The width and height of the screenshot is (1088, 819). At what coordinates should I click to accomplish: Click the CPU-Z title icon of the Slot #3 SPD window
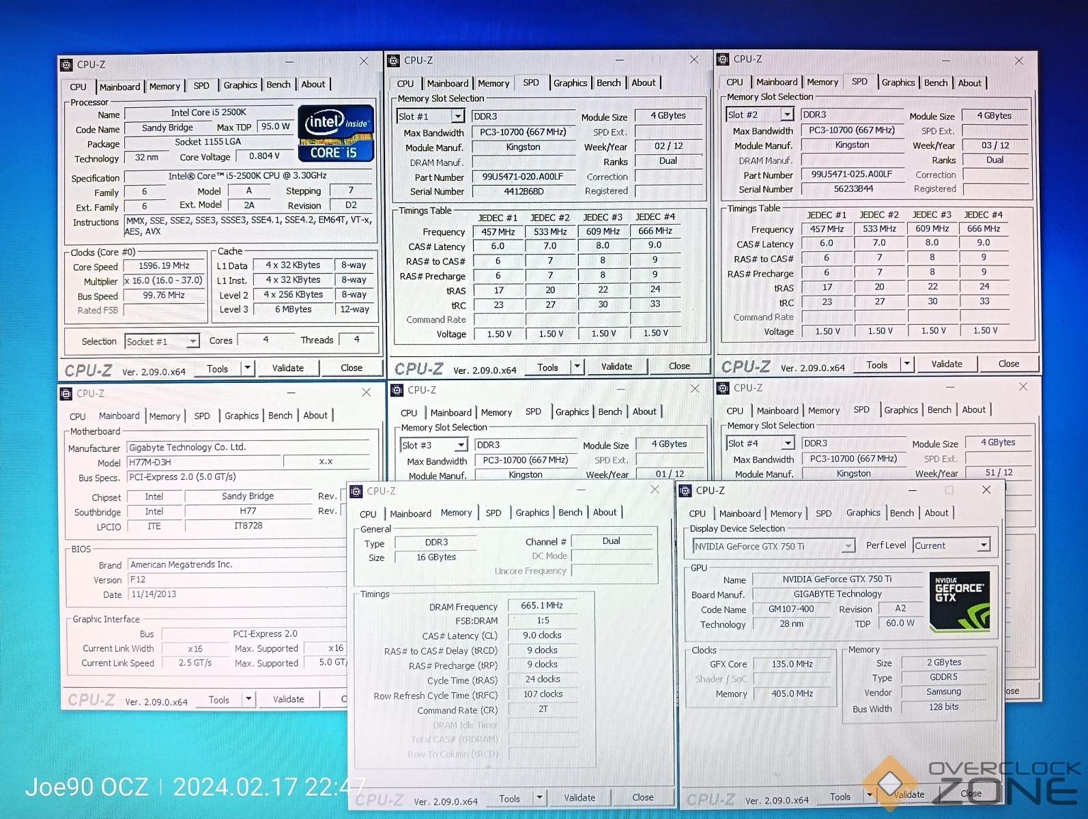[397, 390]
